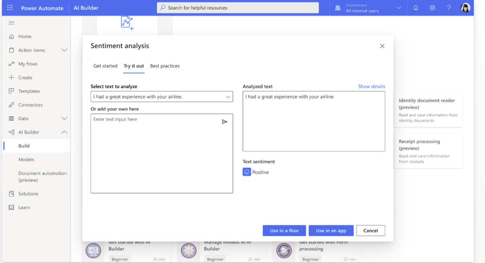This screenshot has height=263, width=485.
Task: Click the Positive sentiment smiley icon
Action: pos(246,172)
